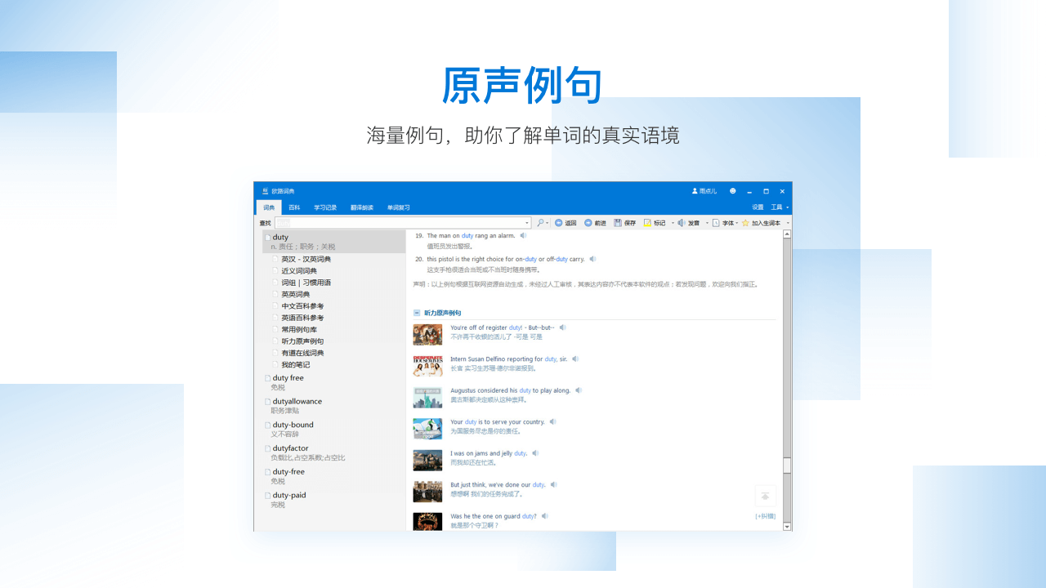Switch to the 百科 tab
Screen dimensions: 1046x588
click(x=294, y=207)
